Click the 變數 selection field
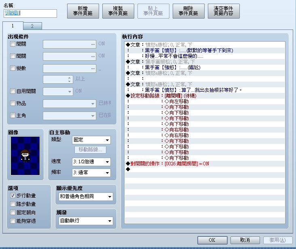The height and width of the screenshot is (249, 296). pyautogui.click(x=70, y=68)
